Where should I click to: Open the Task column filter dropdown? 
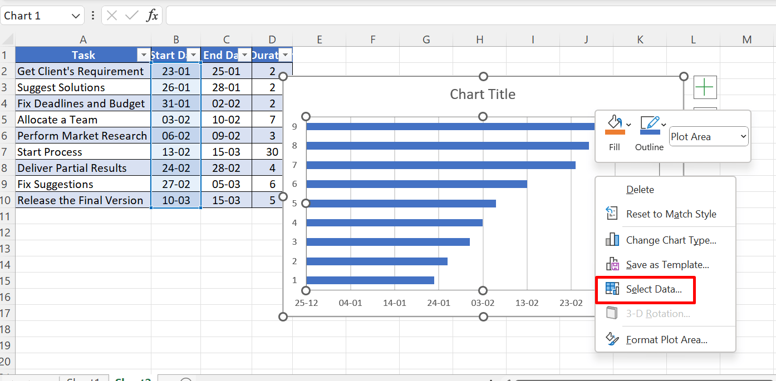[x=143, y=55]
